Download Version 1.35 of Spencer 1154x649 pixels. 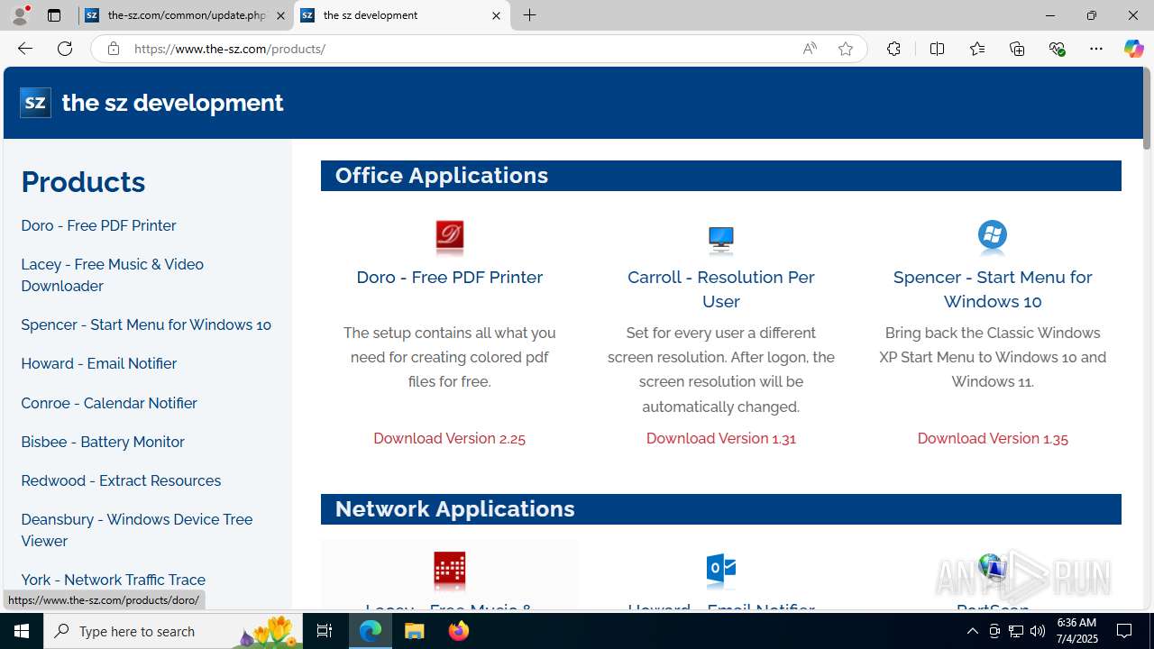tap(992, 438)
